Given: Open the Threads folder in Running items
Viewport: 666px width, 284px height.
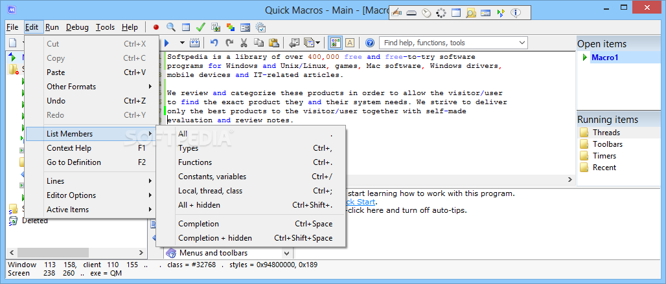Looking at the screenshot, I should point(606,133).
